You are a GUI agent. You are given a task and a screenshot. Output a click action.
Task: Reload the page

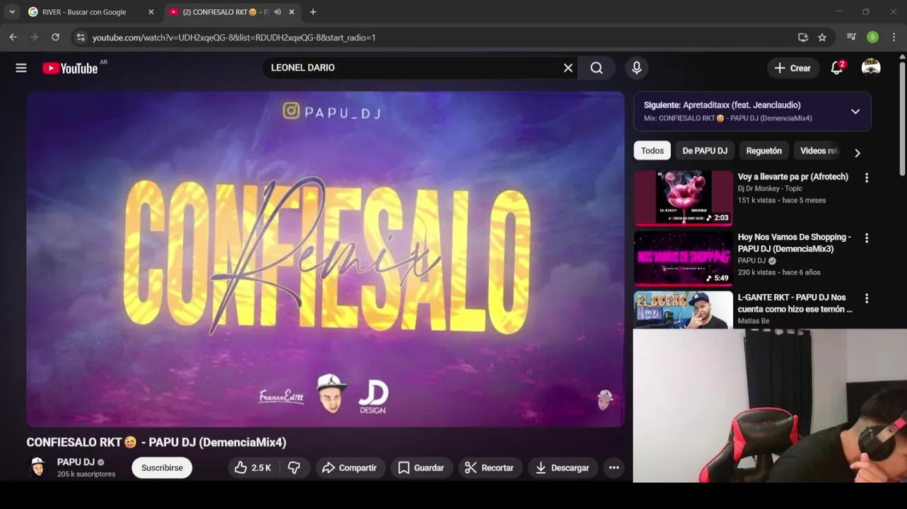coord(55,37)
